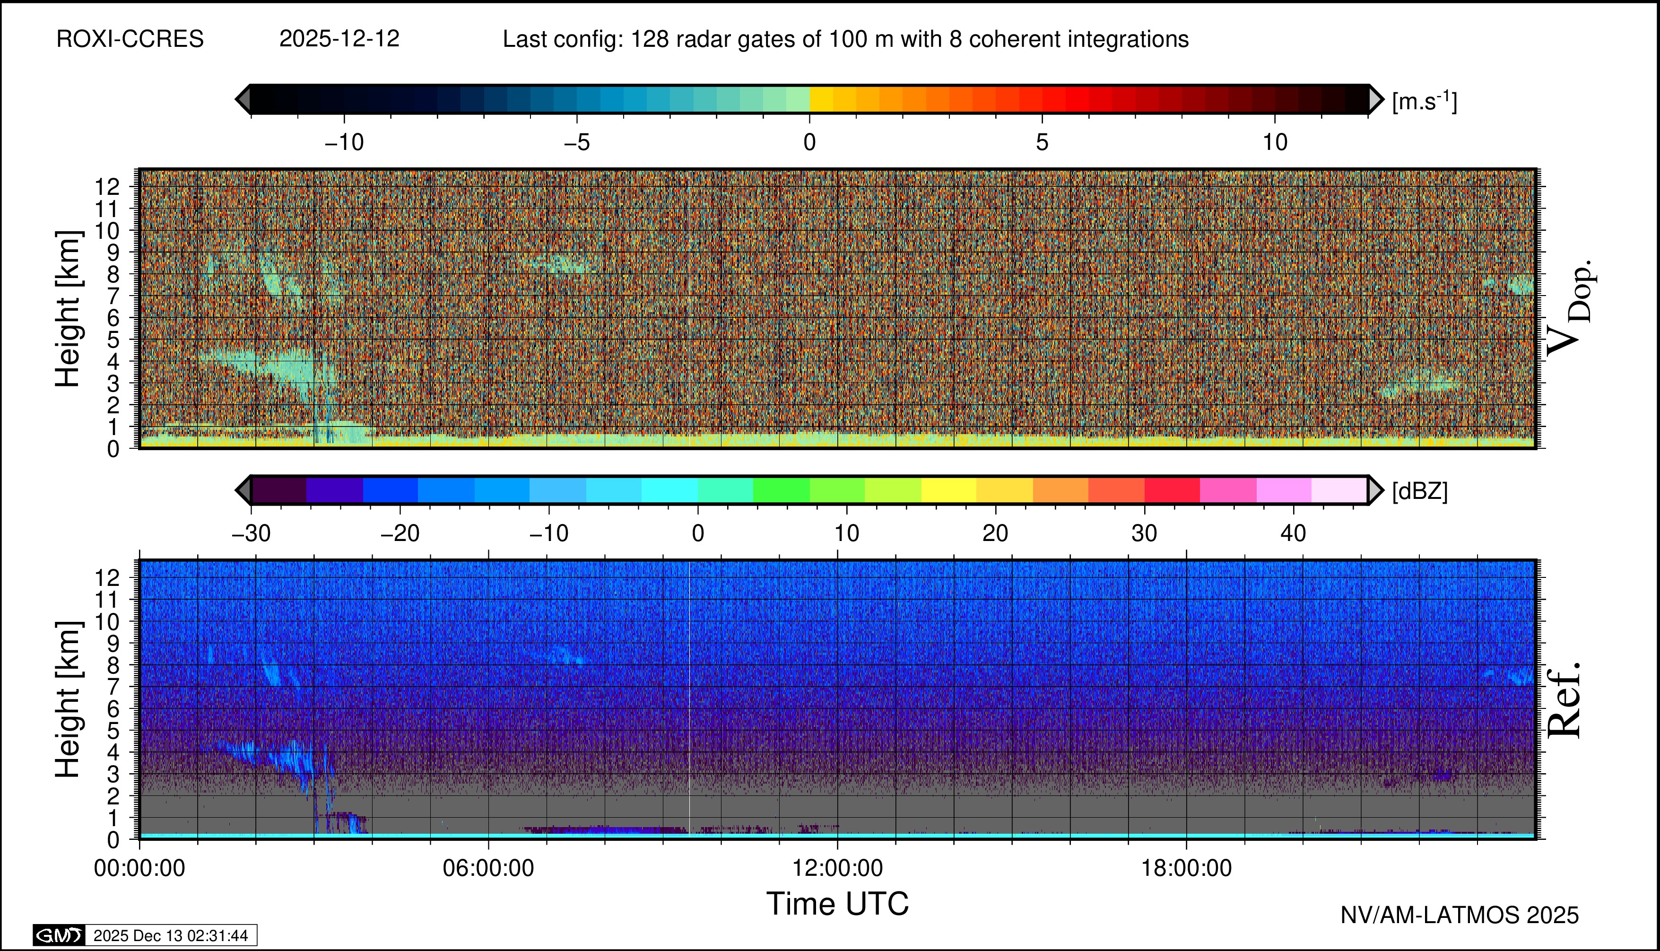1660x951 pixels.
Task: Click the GMT timestamp 2025 Dec 13
Action: 170,935
